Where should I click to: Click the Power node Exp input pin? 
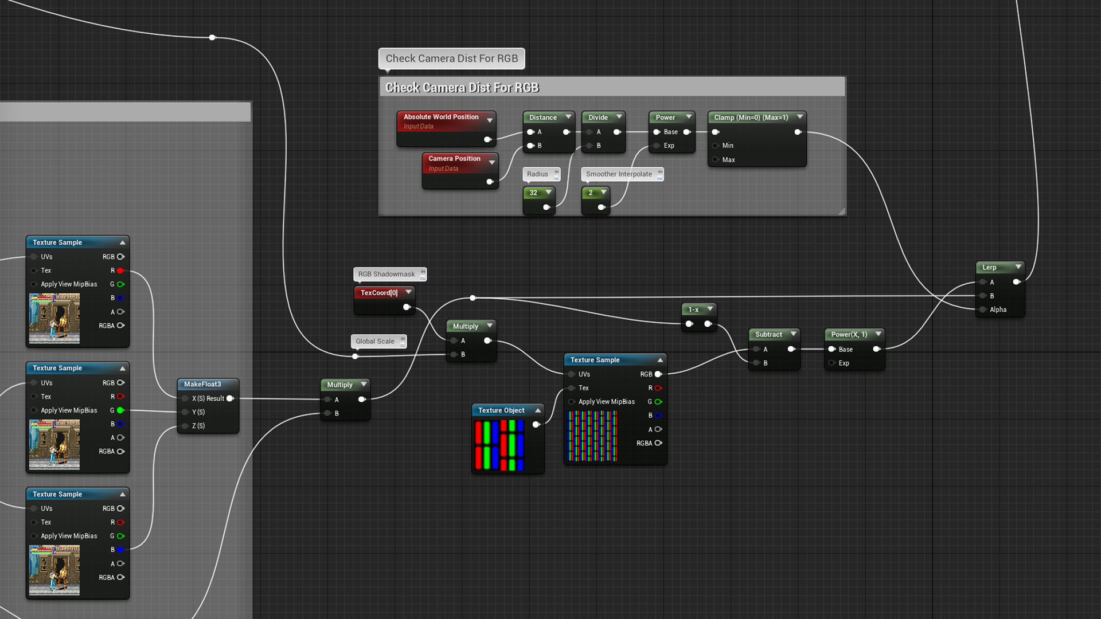pos(657,146)
